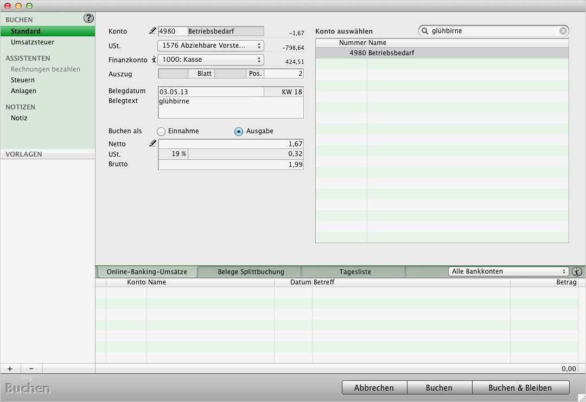Clear the glühbirne search with the x icon
Viewport: 586px width, 402px height.
pyautogui.click(x=563, y=31)
